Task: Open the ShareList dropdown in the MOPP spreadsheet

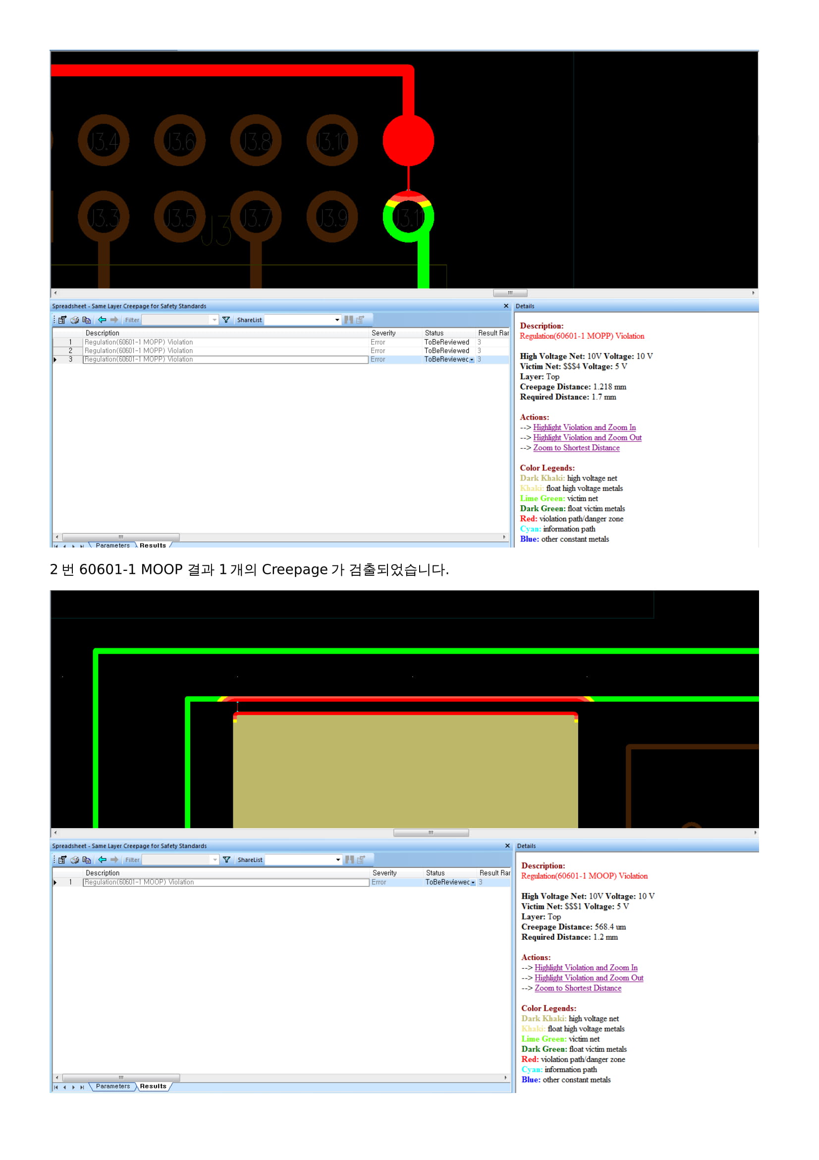Action: coord(337,320)
